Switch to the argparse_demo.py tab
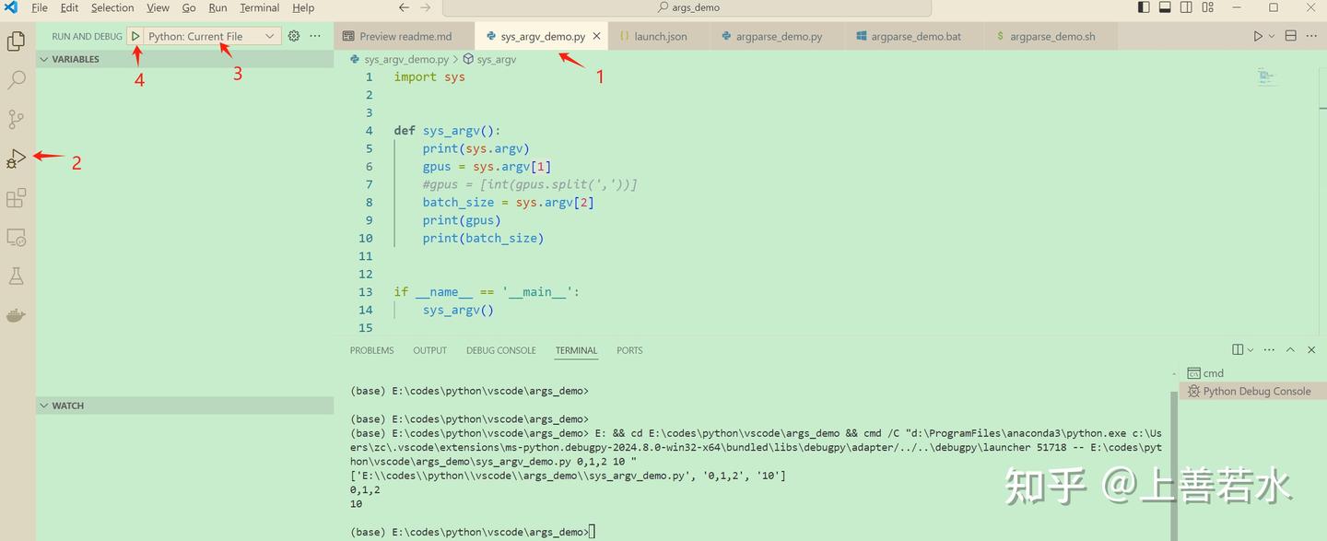 (779, 36)
